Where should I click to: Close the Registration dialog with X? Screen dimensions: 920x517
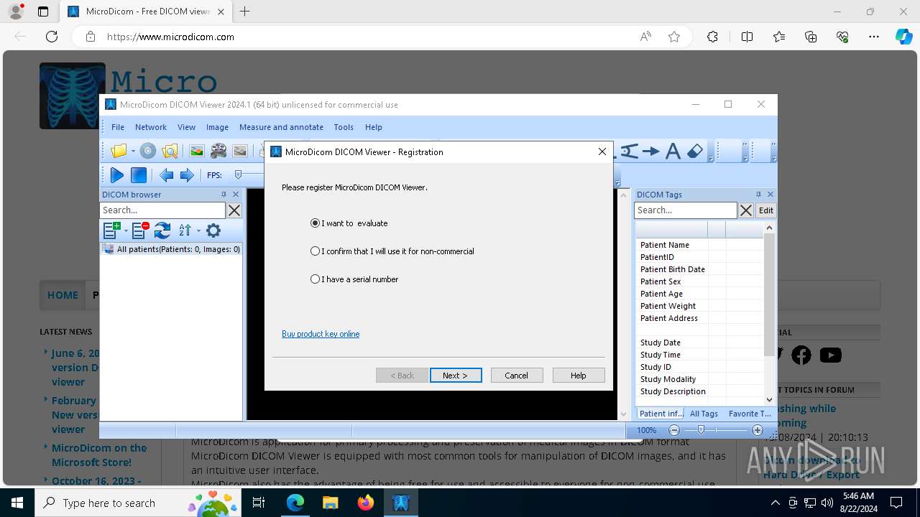pos(602,152)
